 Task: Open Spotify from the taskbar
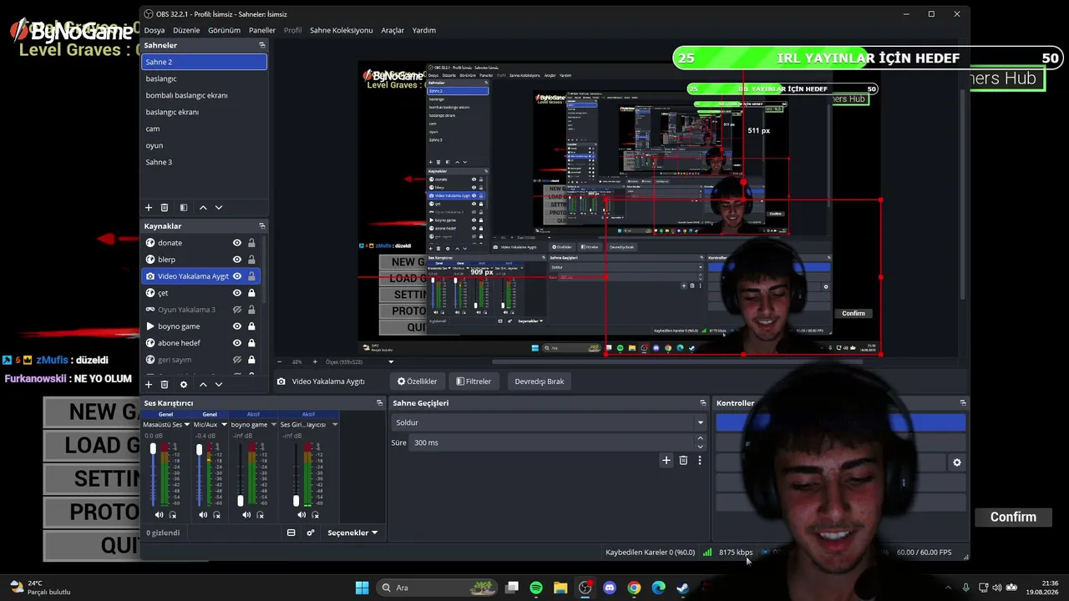(536, 588)
